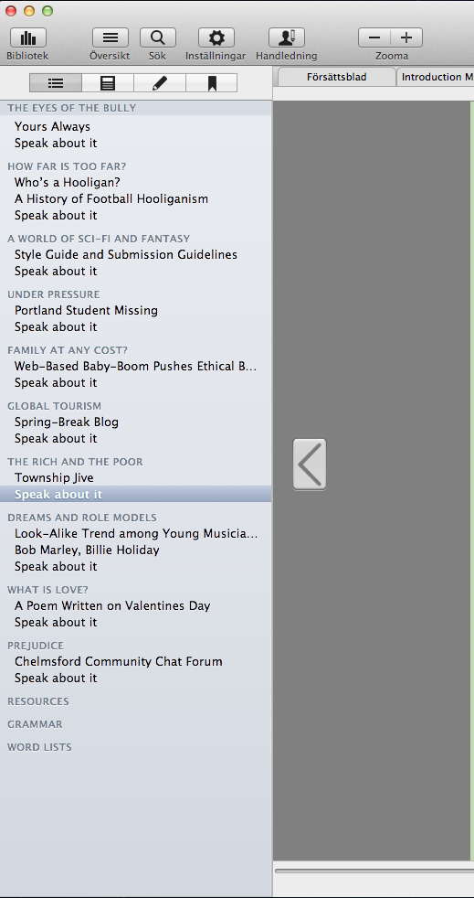
Task: Select the Försättsblad tab
Action: tap(337, 77)
